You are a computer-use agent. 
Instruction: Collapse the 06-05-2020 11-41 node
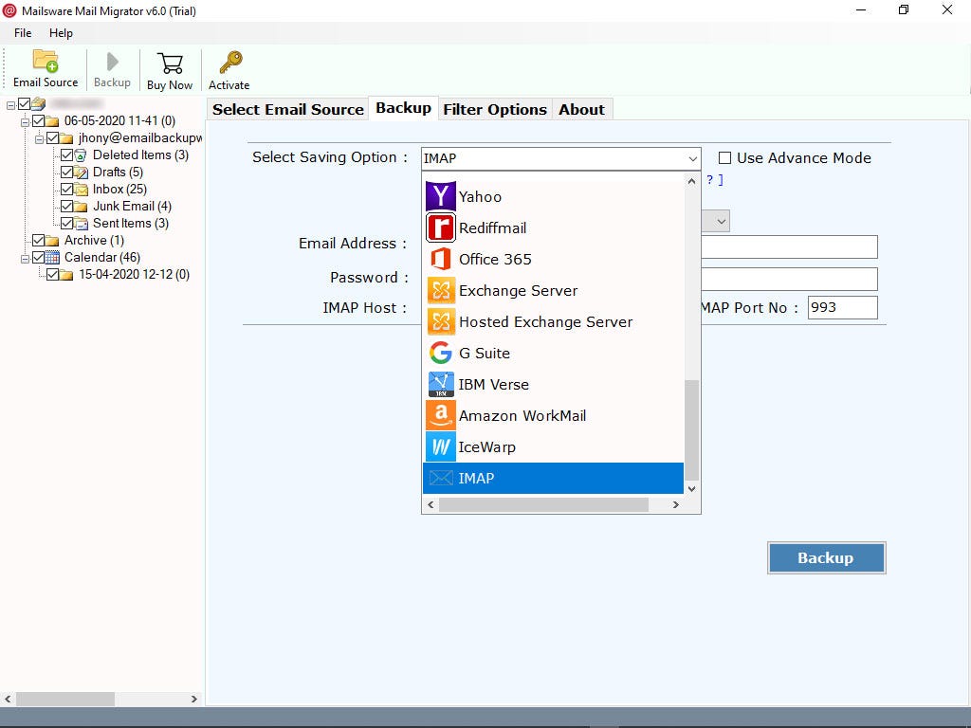(x=25, y=122)
